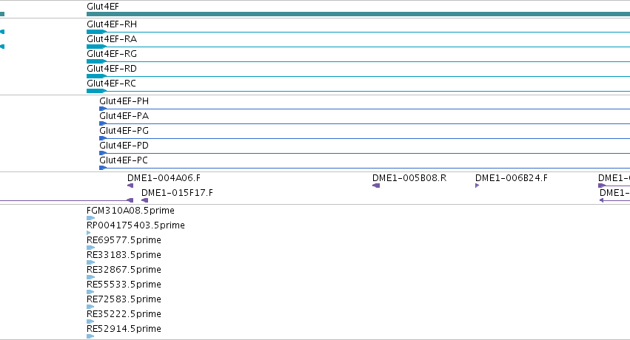Click the FGM310A08.5prime EST glyph

coord(91,218)
